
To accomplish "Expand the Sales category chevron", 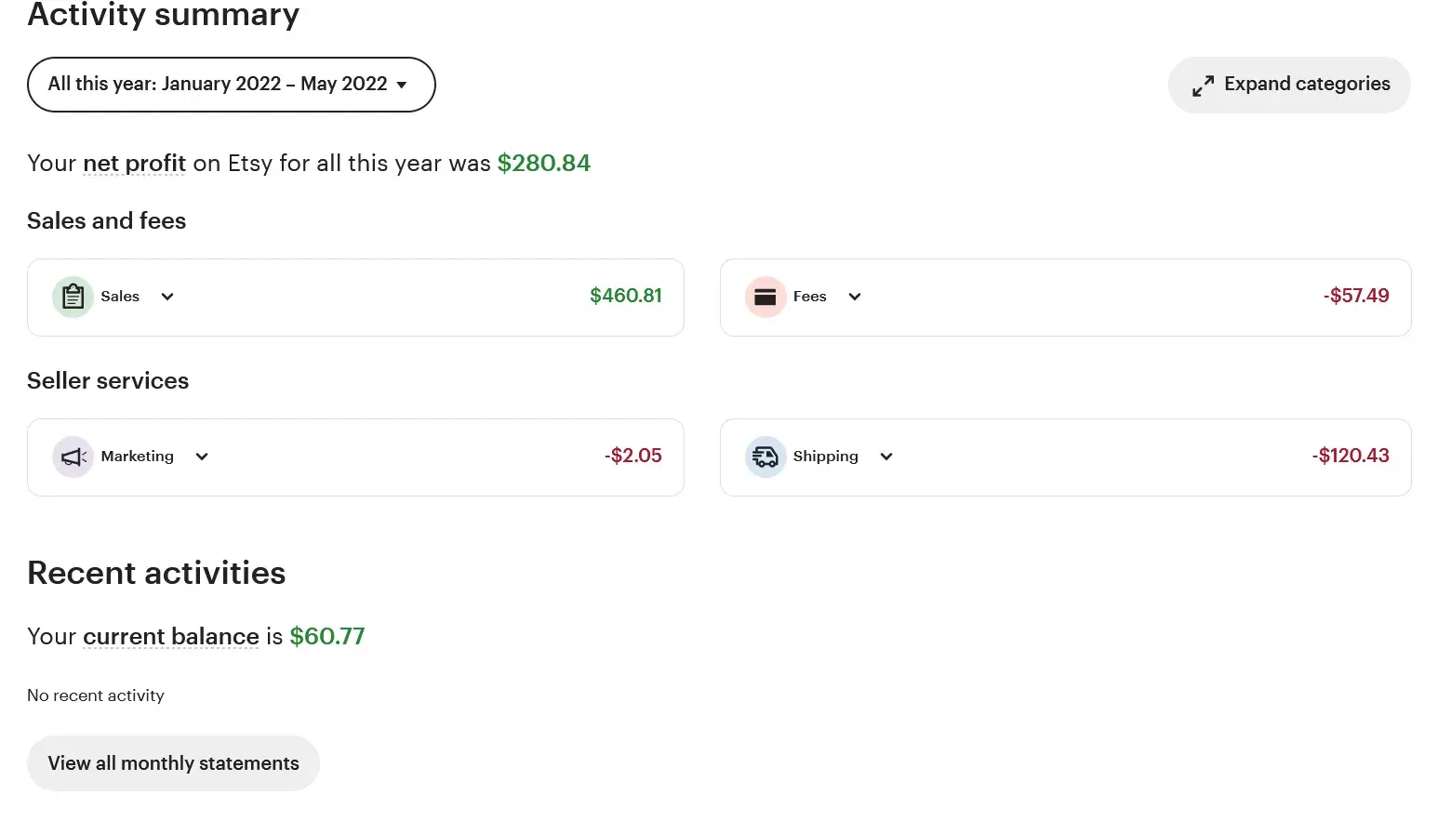I will [167, 297].
